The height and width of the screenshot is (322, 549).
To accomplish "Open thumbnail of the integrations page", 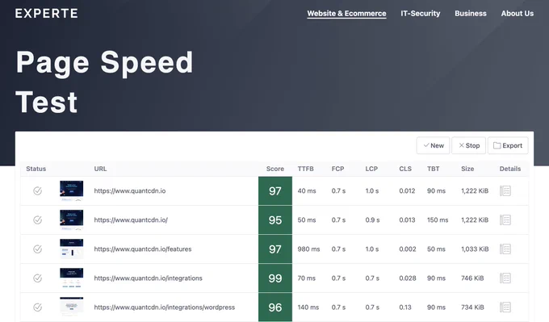I will (71, 278).
